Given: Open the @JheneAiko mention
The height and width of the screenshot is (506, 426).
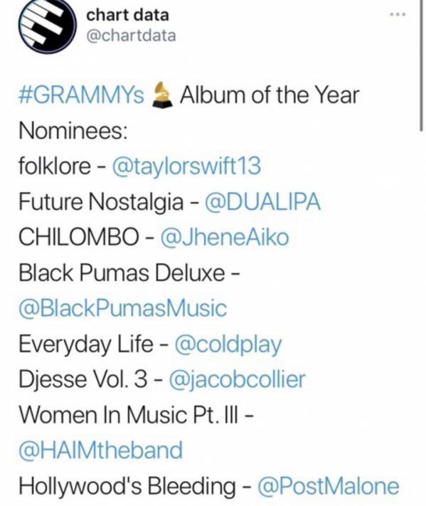Looking at the screenshot, I should (225, 237).
